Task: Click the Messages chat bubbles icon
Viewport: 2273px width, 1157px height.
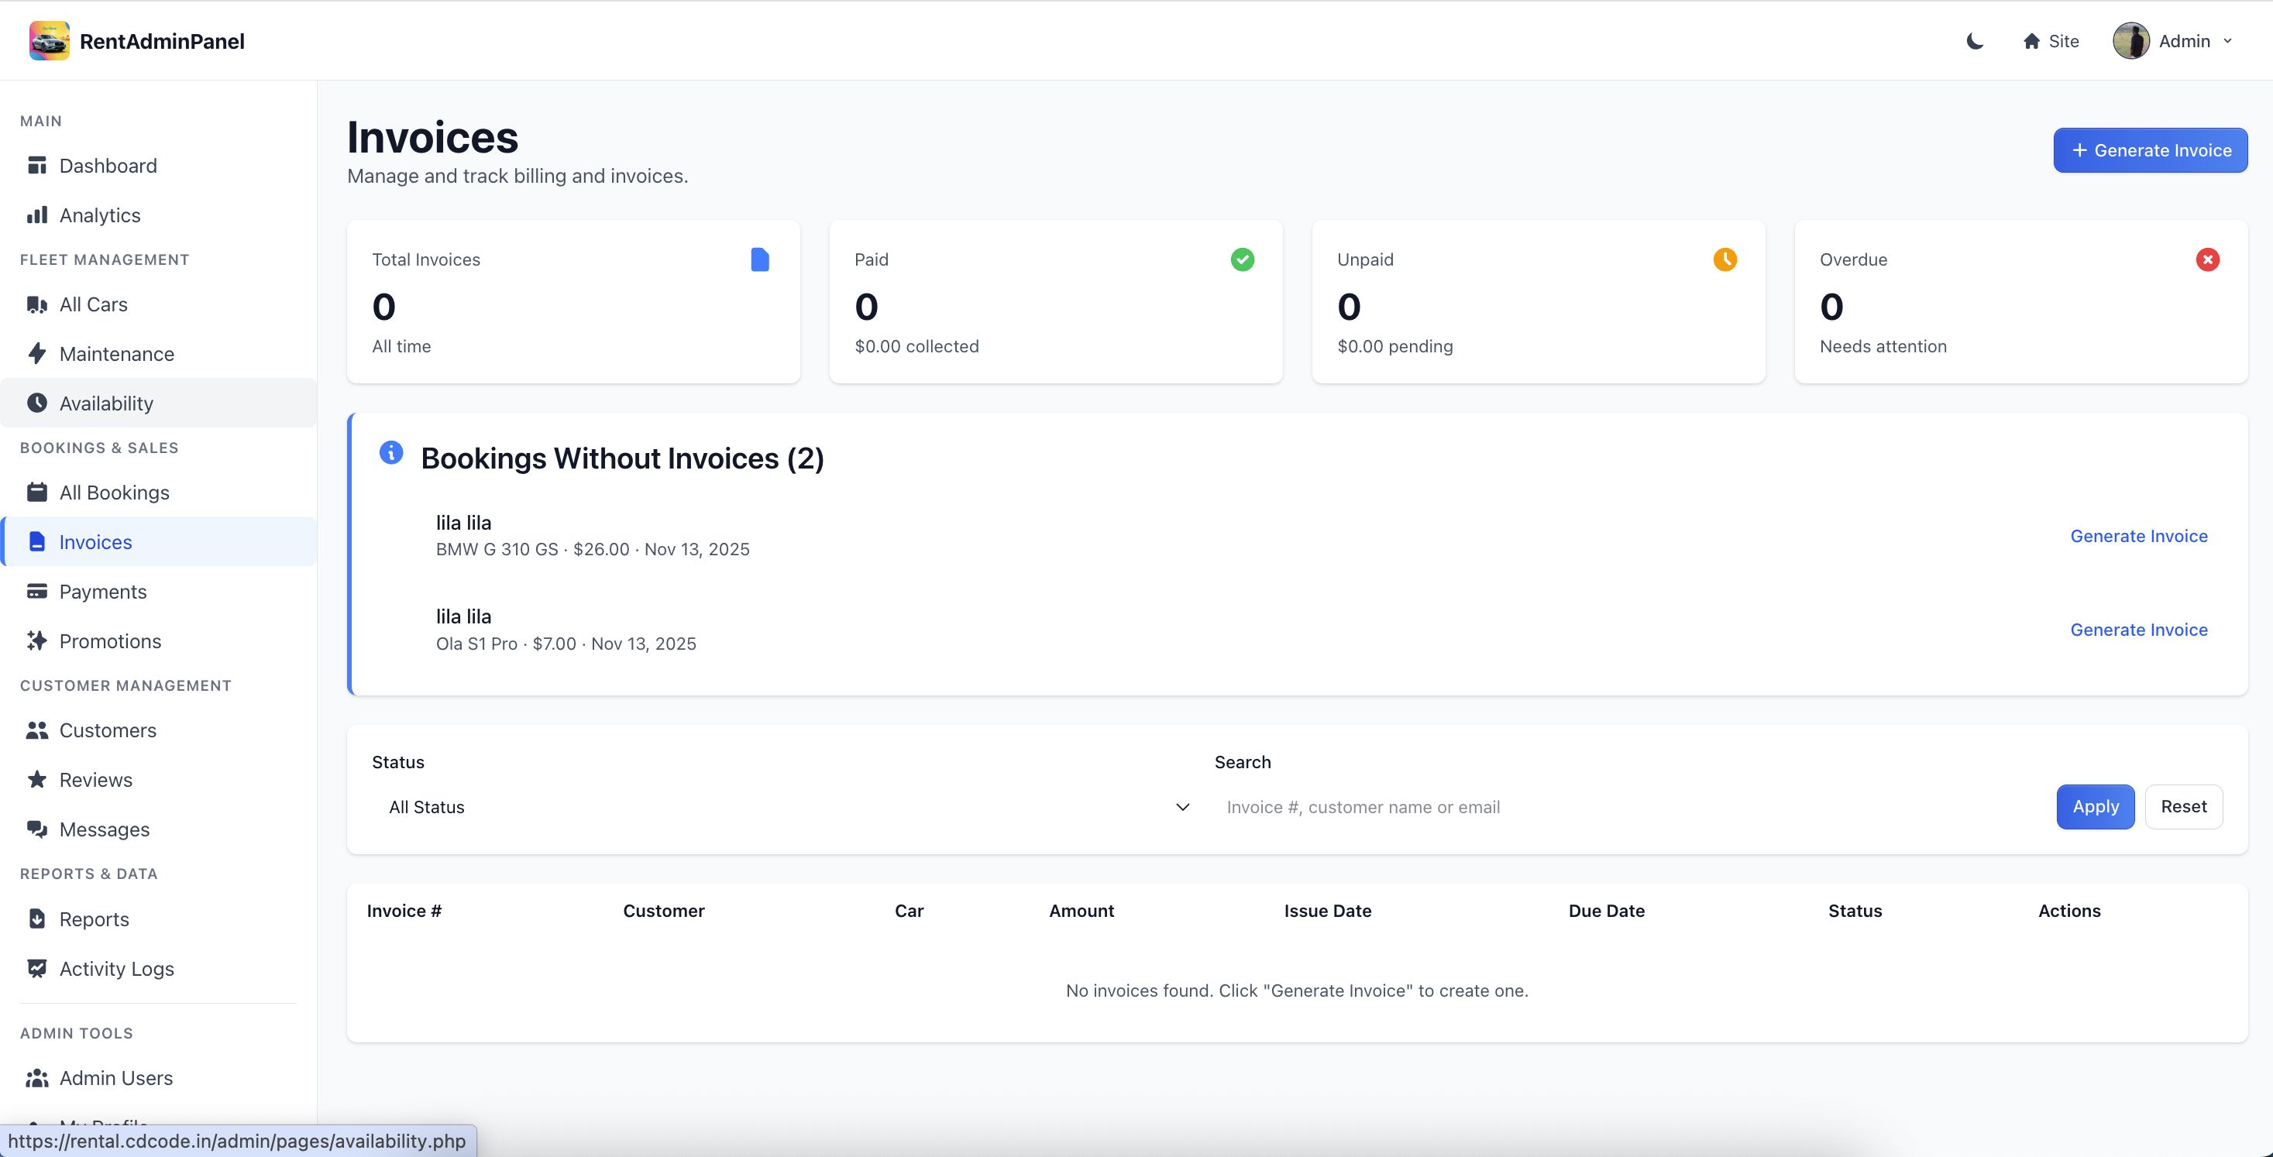Action: (x=37, y=829)
